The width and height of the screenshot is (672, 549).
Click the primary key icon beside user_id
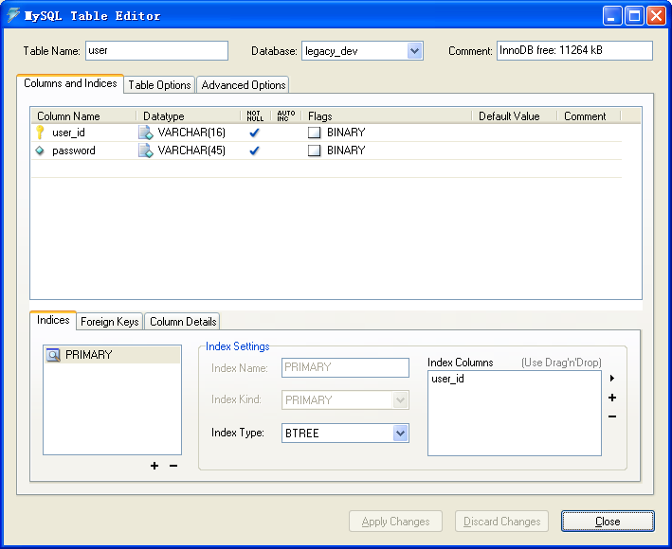click(x=40, y=133)
